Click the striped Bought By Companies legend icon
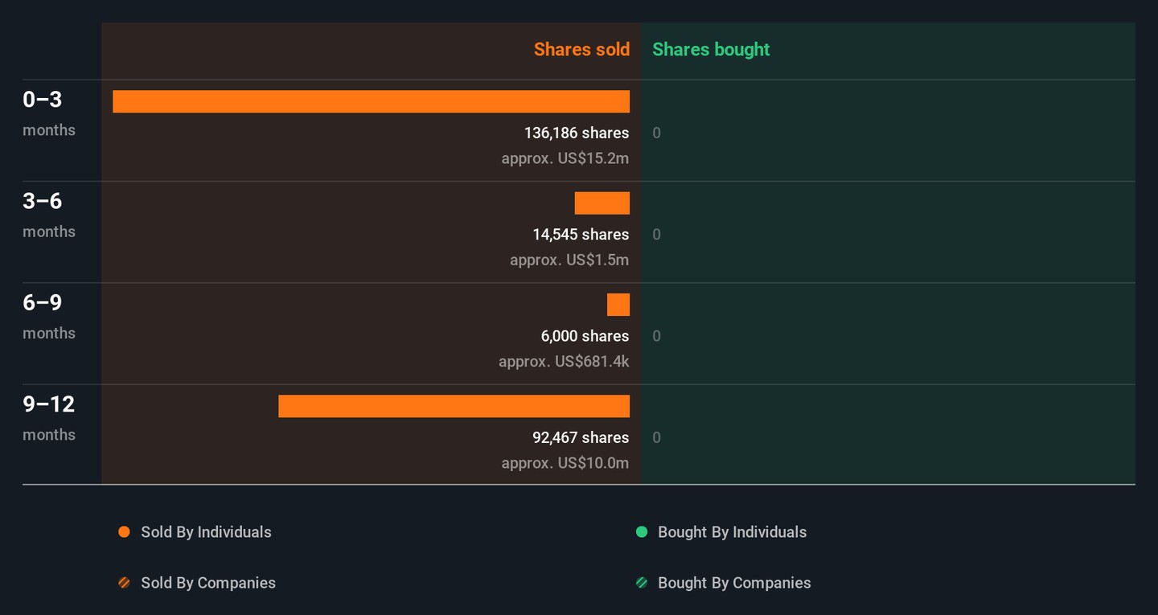 642,583
